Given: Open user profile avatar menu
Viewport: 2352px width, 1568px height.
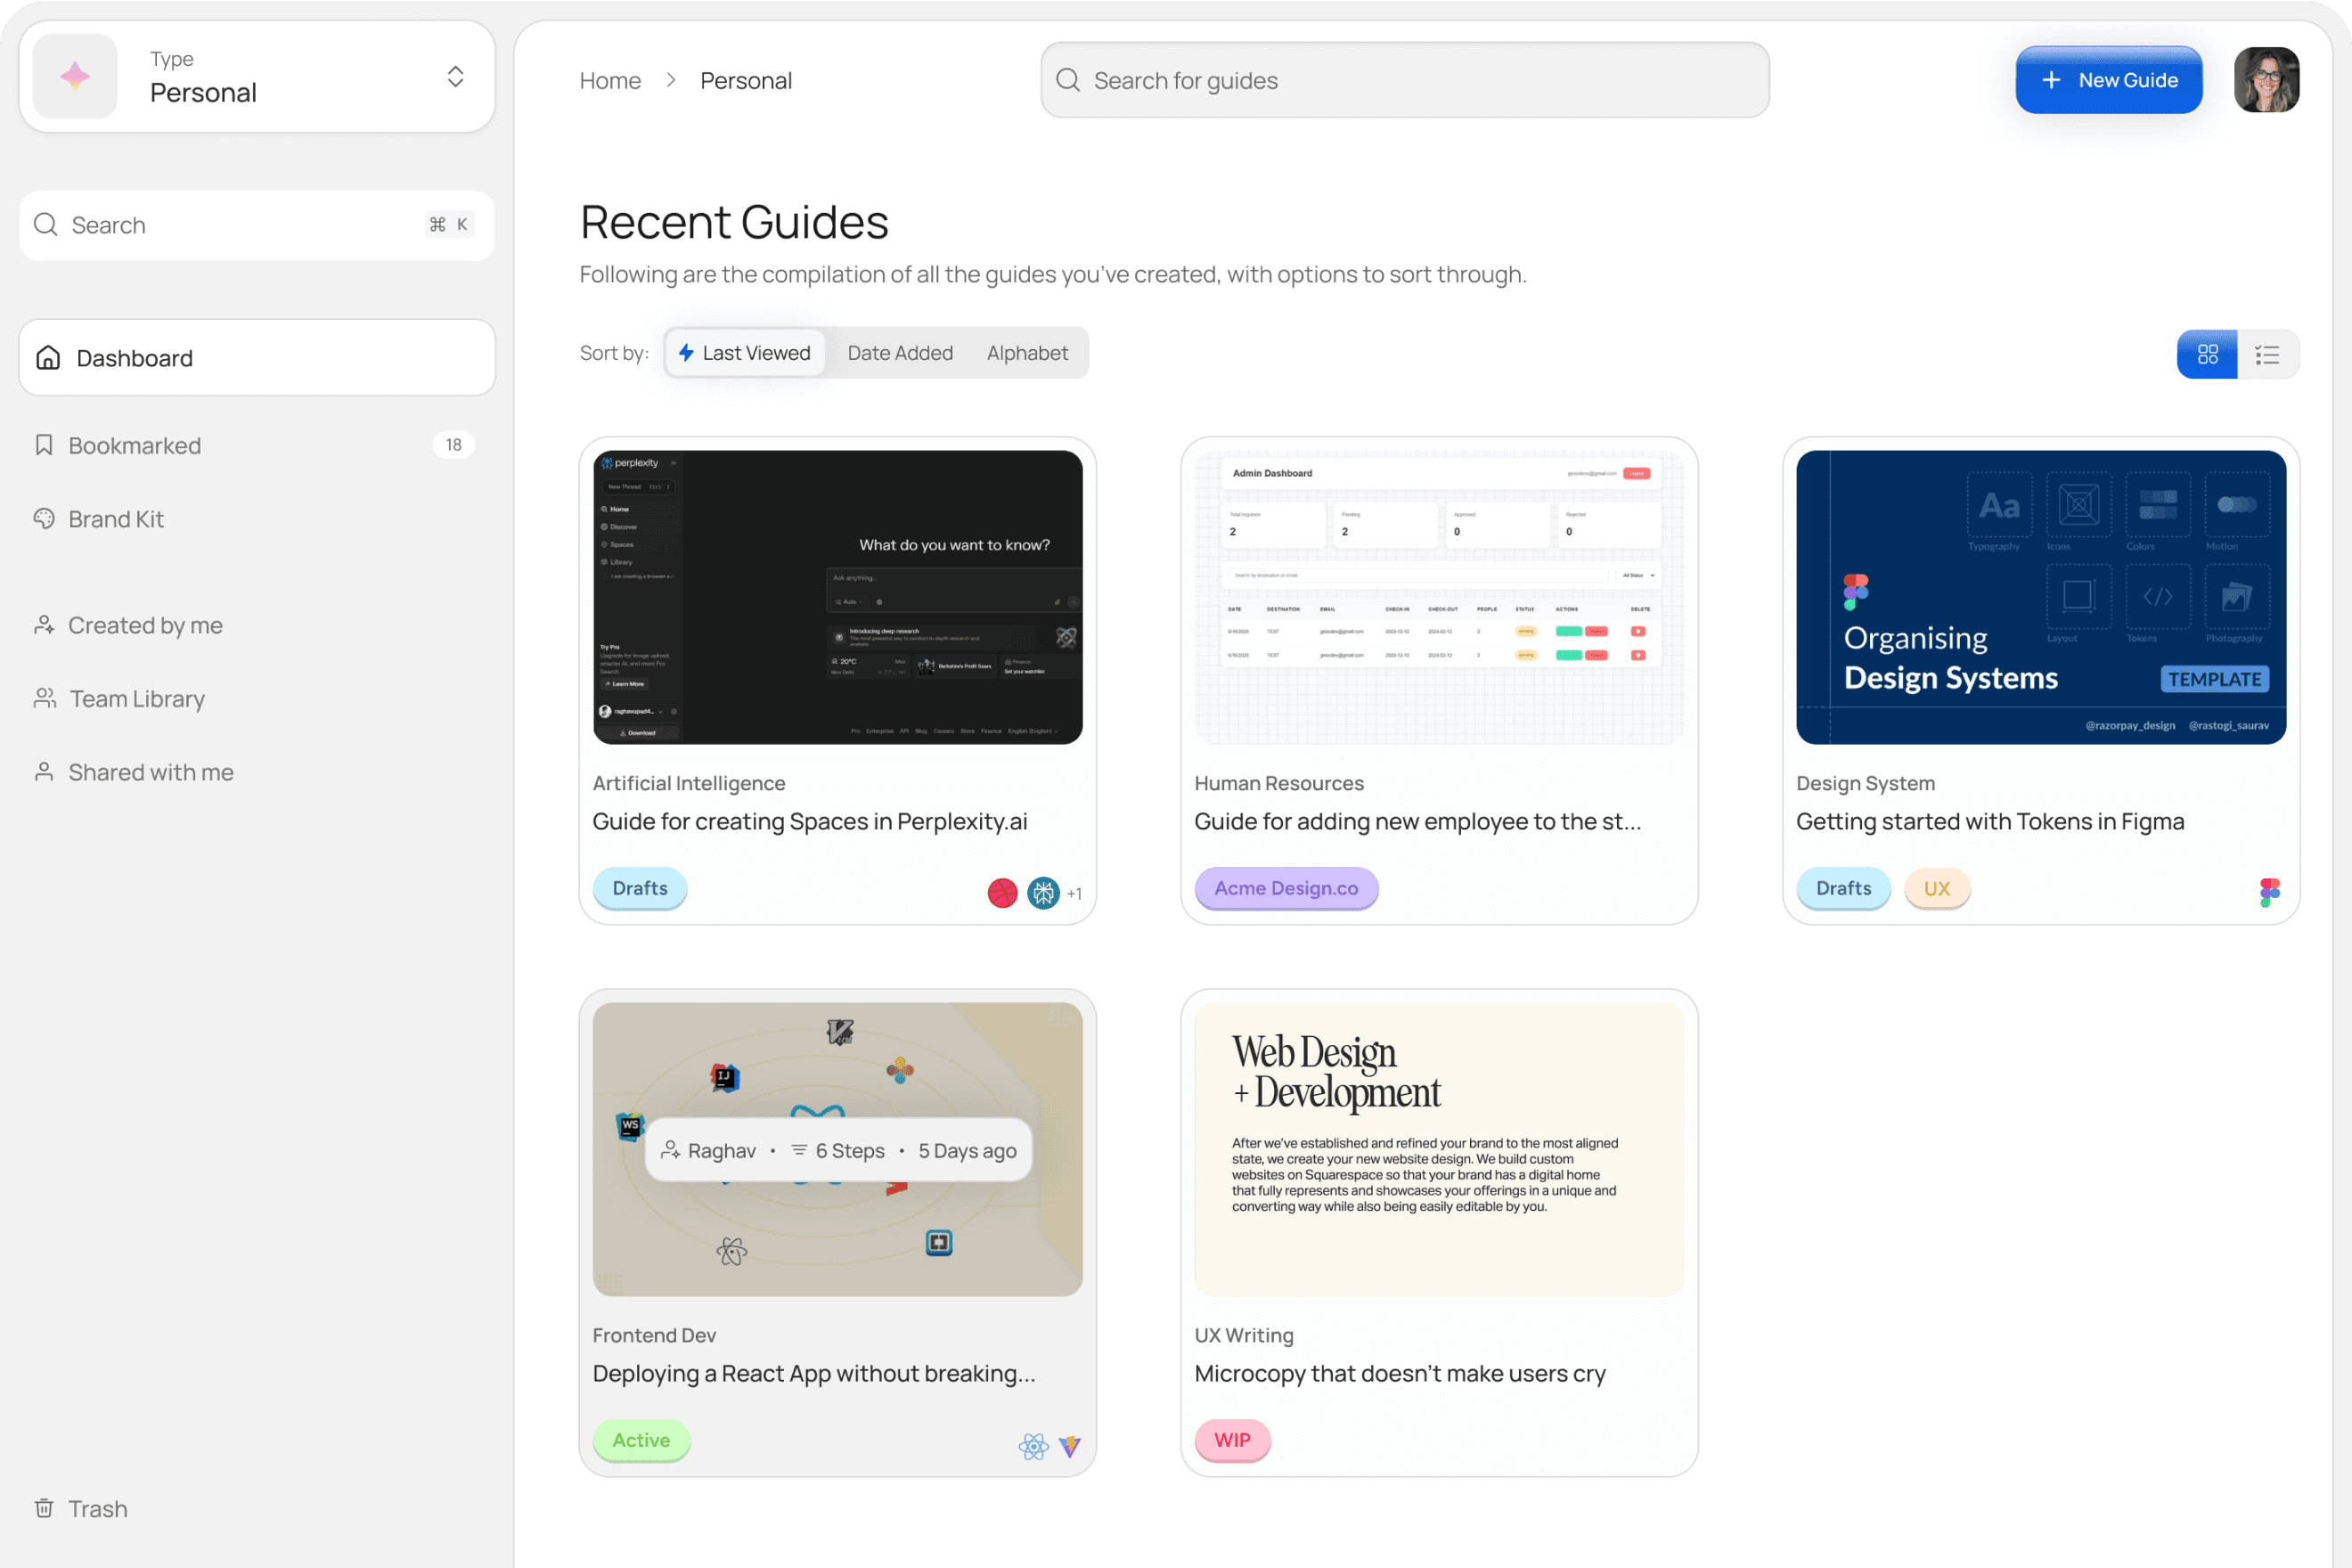Looking at the screenshot, I should coord(2266,80).
